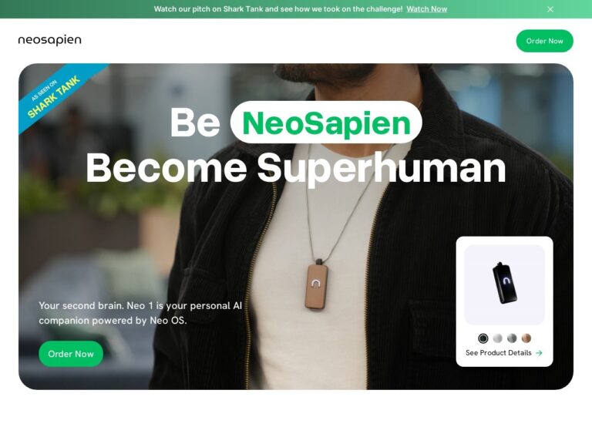Screen dimensions: 592x444
Task: Click the neosapien logo in header
Action: click(49, 40)
